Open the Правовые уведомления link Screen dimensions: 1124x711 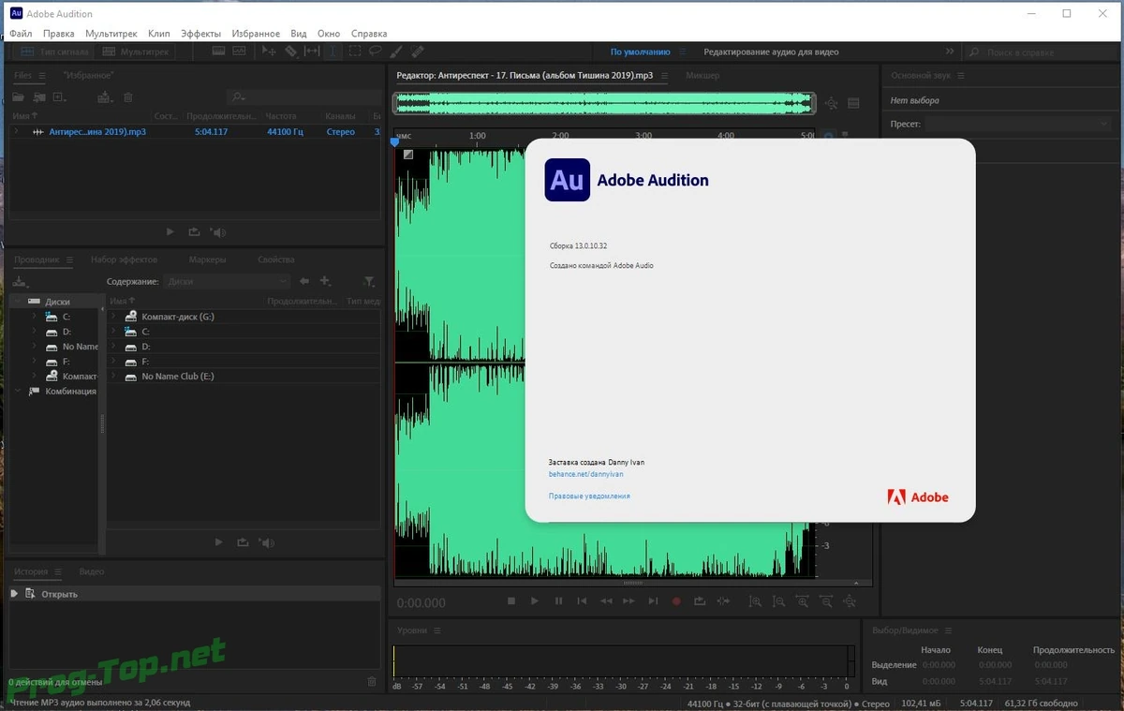tap(589, 496)
